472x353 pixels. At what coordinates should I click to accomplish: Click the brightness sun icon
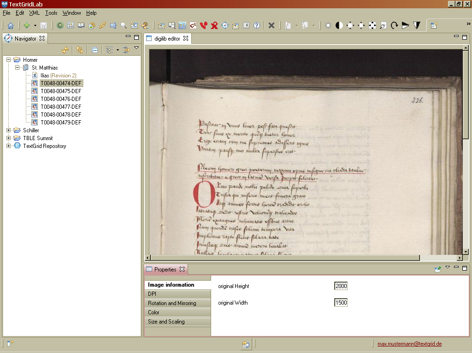328,26
